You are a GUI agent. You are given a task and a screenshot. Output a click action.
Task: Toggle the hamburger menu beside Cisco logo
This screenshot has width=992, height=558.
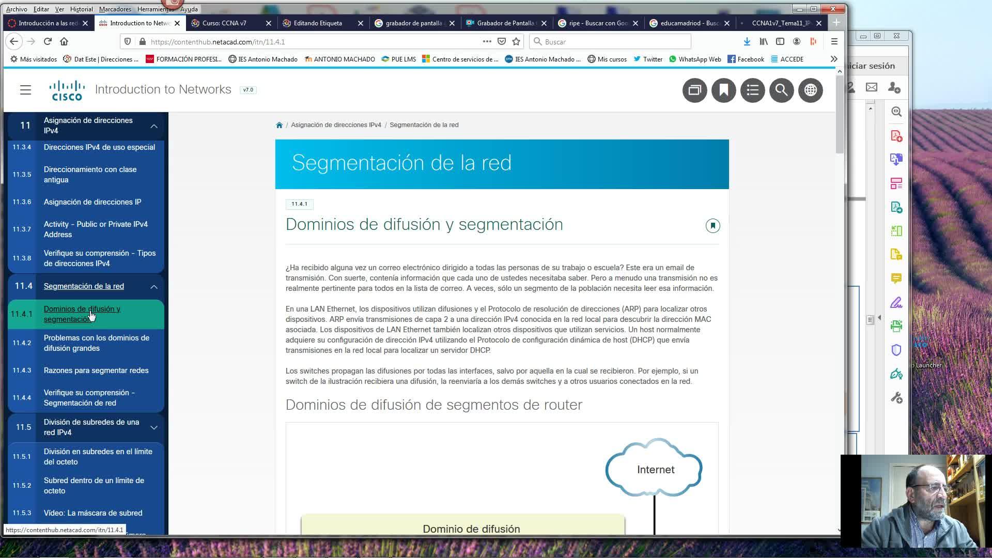click(x=25, y=90)
